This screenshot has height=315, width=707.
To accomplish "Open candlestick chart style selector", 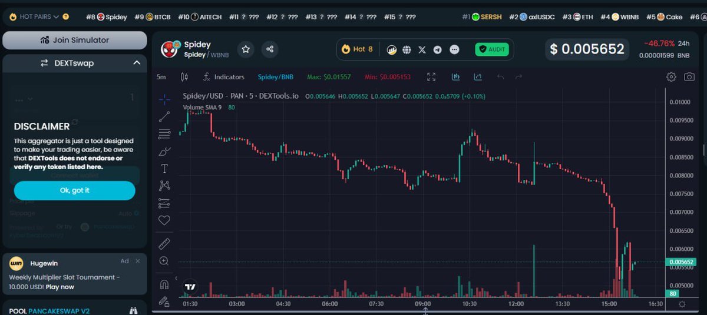I will (184, 76).
